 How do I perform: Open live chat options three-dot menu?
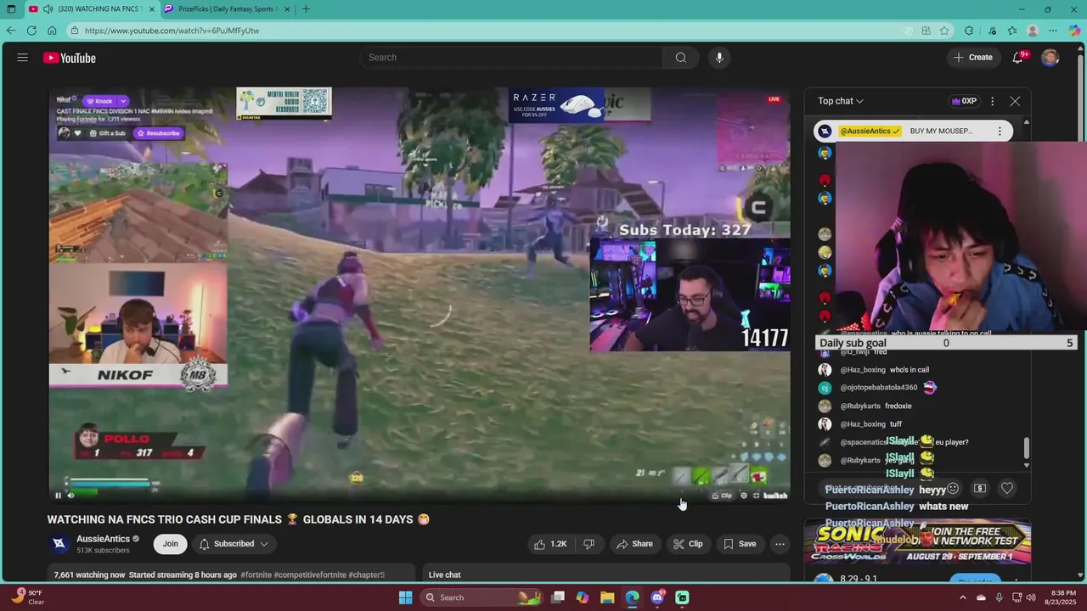[992, 101]
